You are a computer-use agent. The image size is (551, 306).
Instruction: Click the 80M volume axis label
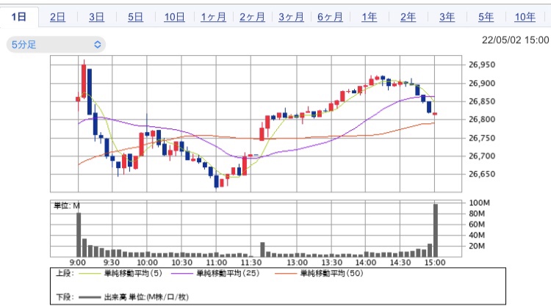pyautogui.click(x=477, y=214)
